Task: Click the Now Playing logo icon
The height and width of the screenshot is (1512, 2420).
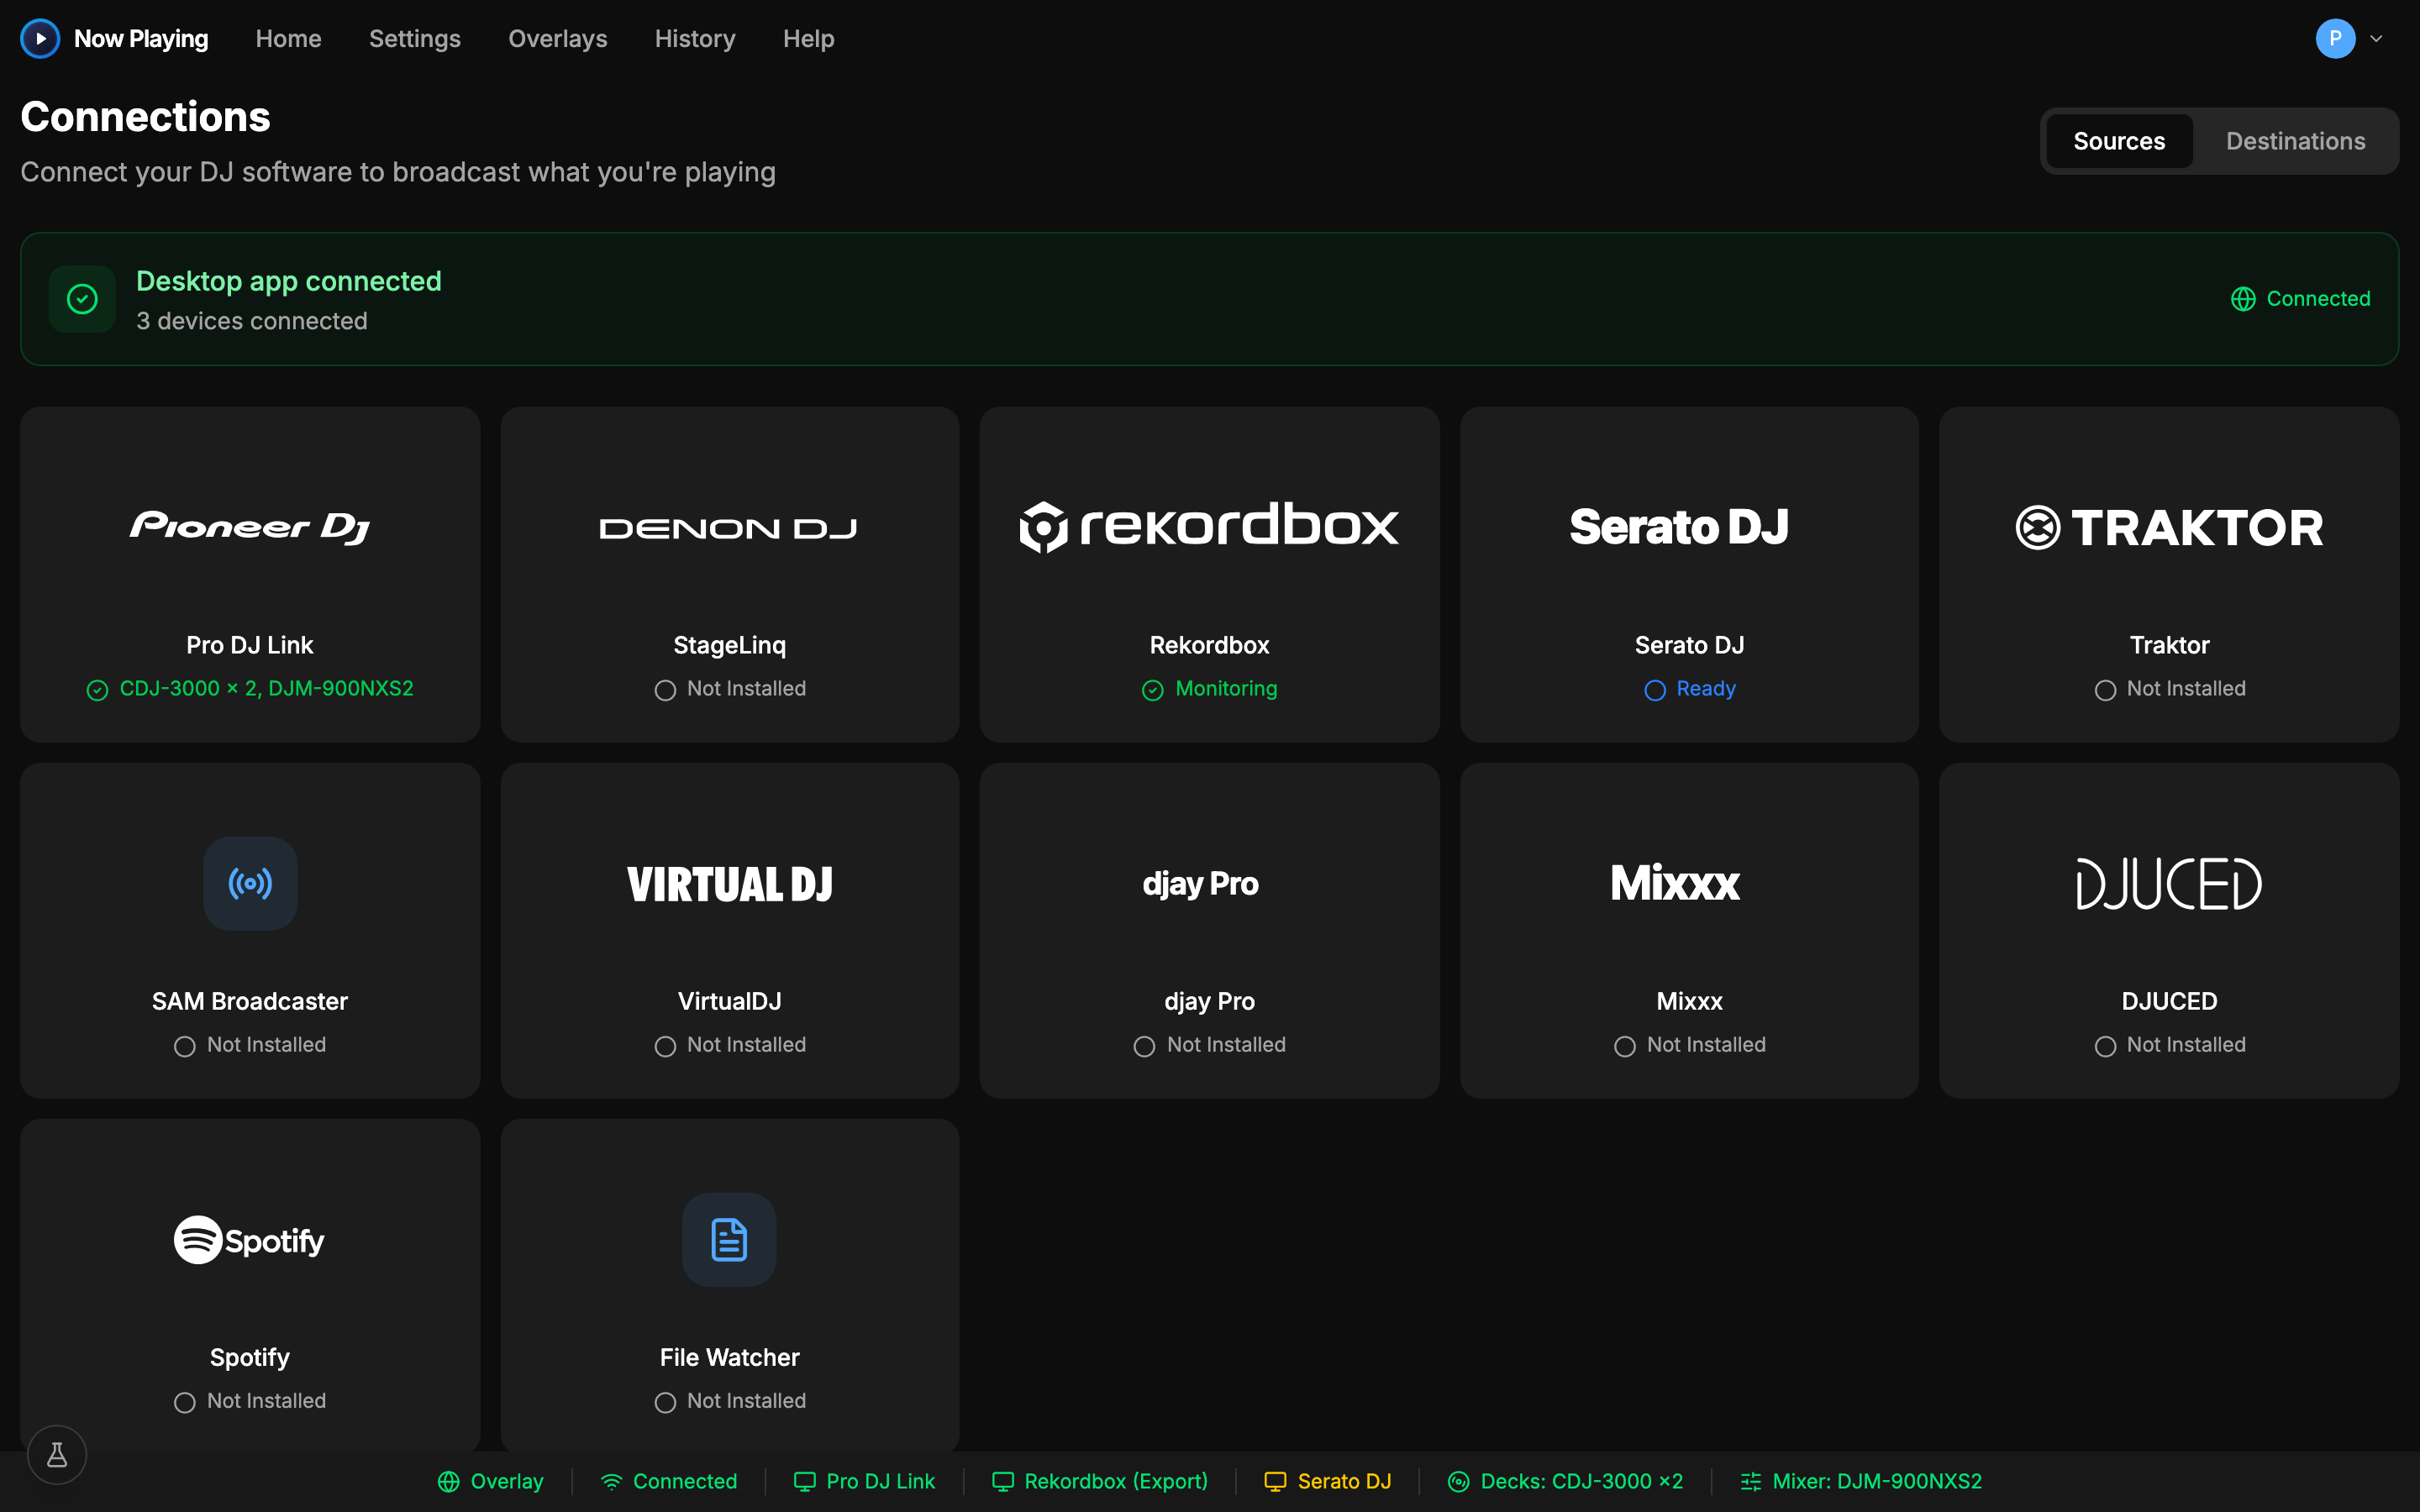Action: click(x=40, y=39)
